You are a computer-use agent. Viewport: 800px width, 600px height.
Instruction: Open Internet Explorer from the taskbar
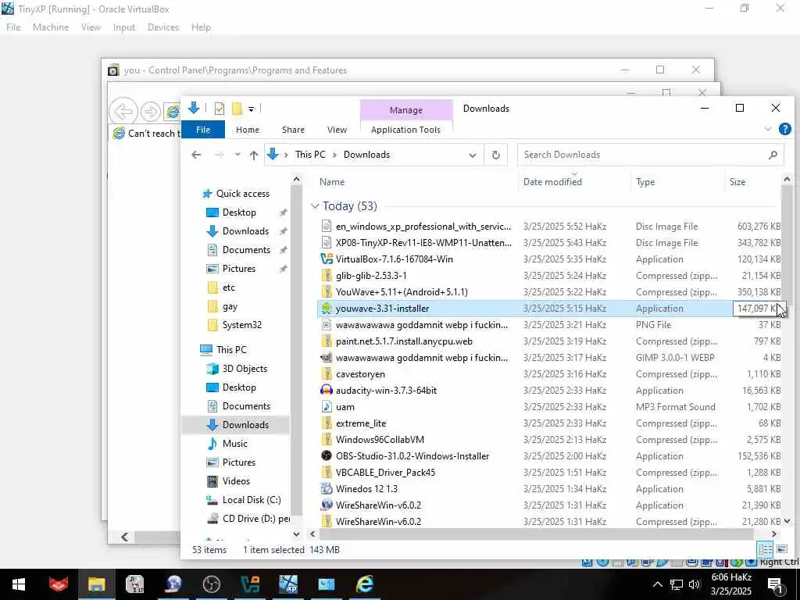pyautogui.click(x=364, y=584)
